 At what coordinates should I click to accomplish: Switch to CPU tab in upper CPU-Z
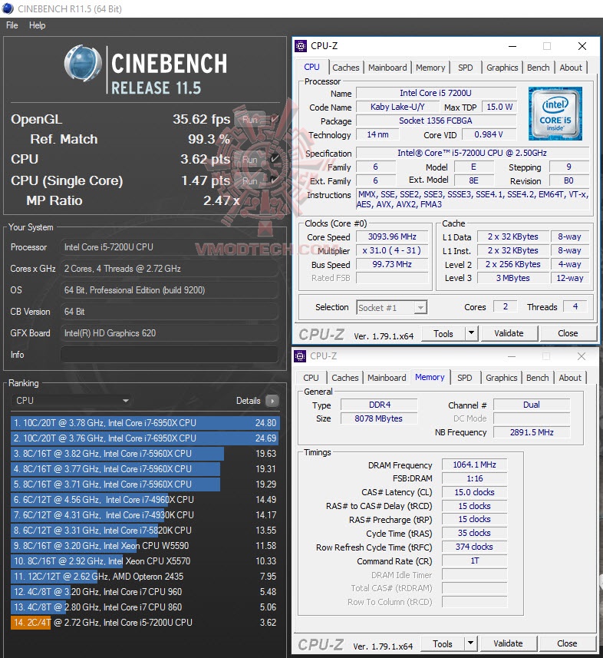311,67
